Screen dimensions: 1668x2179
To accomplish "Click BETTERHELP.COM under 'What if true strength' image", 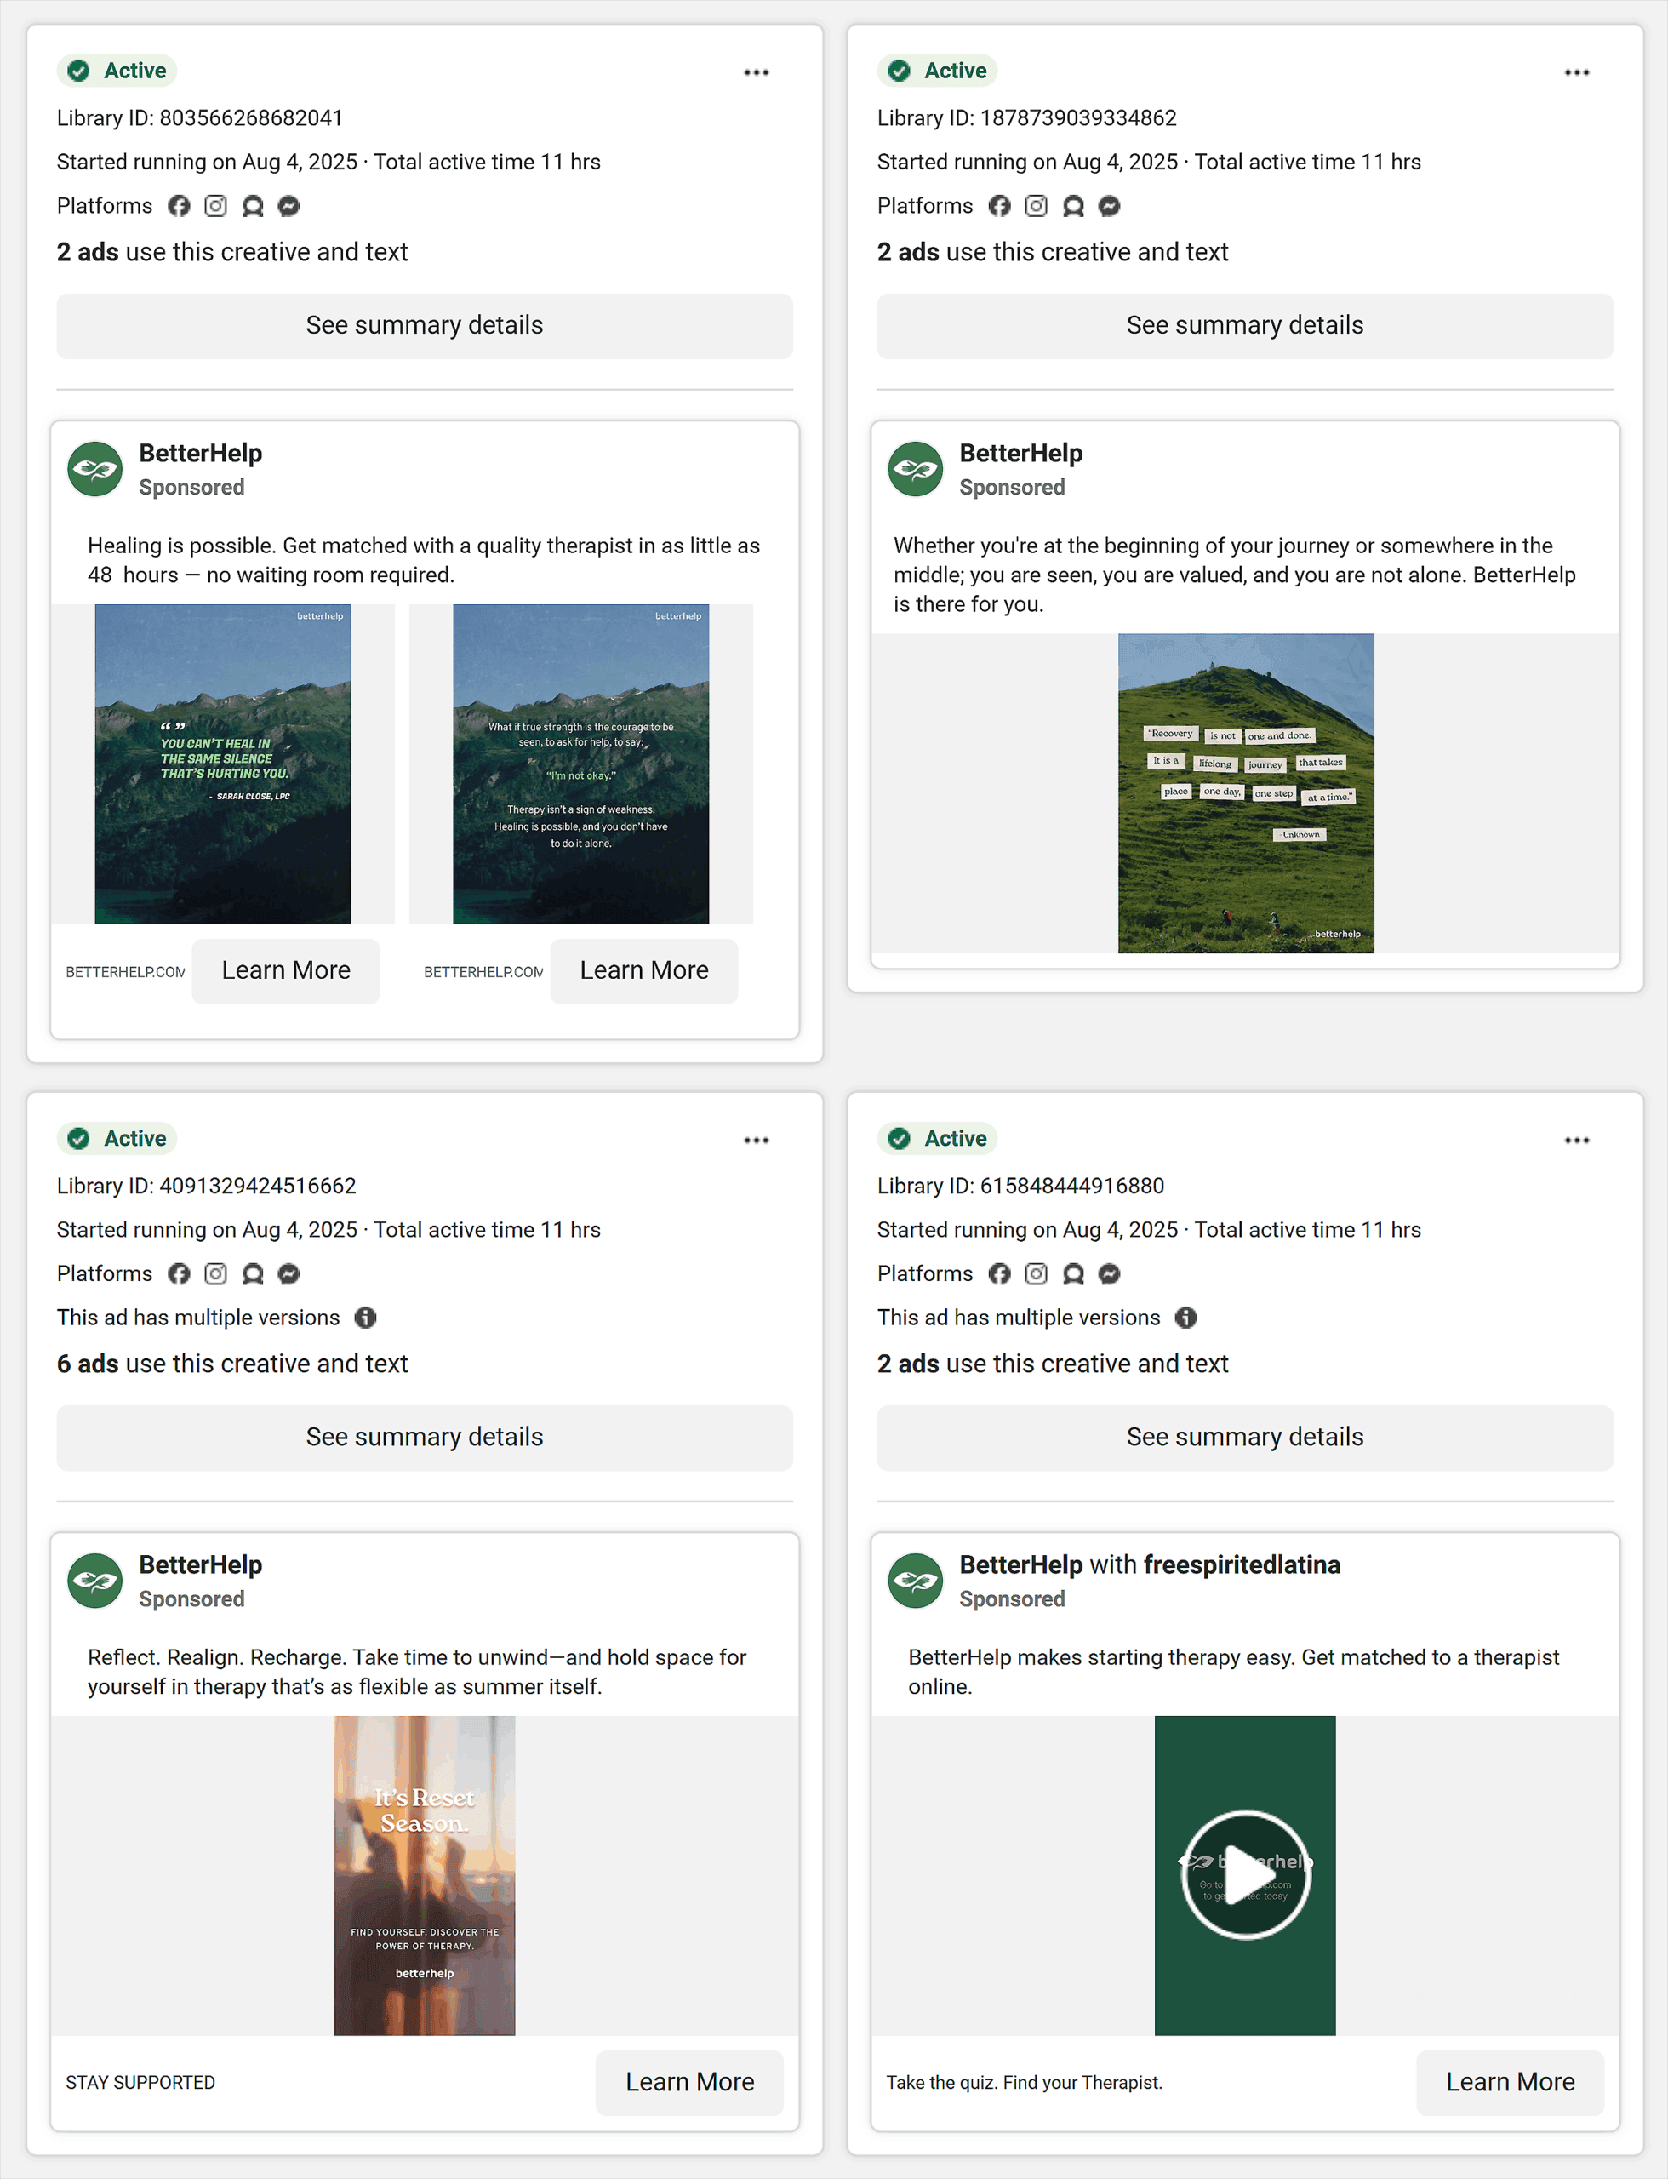I will tap(483, 971).
